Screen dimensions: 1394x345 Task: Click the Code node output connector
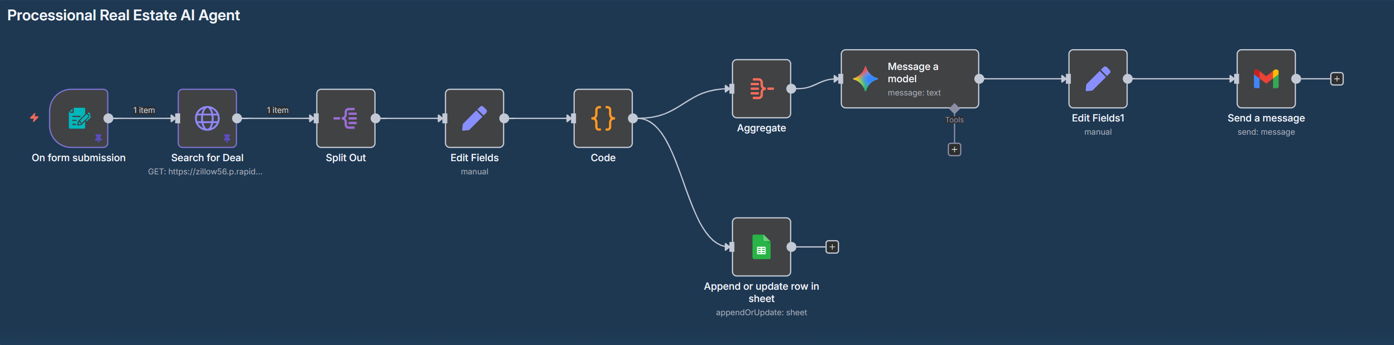coord(632,119)
